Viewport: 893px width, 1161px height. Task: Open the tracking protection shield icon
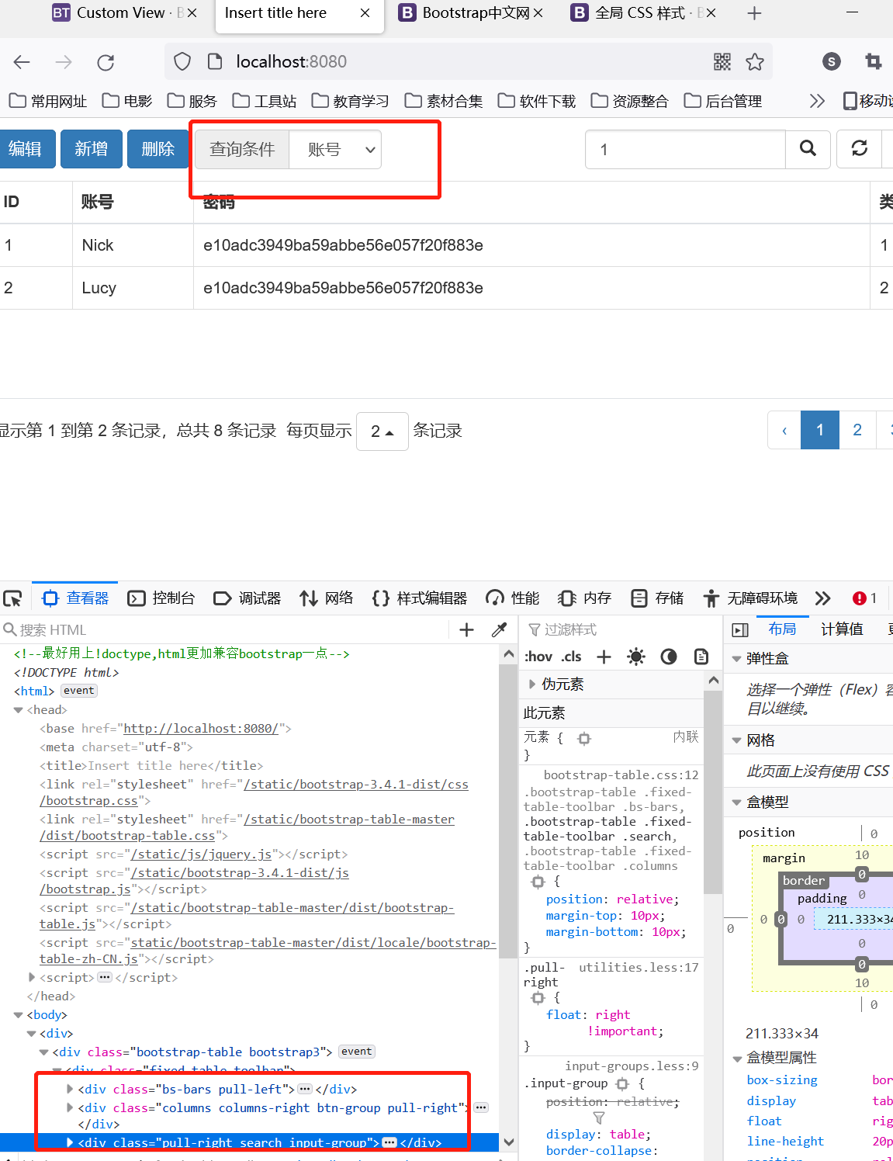(x=182, y=62)
